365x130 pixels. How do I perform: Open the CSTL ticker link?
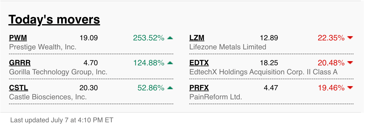(18, 88)
